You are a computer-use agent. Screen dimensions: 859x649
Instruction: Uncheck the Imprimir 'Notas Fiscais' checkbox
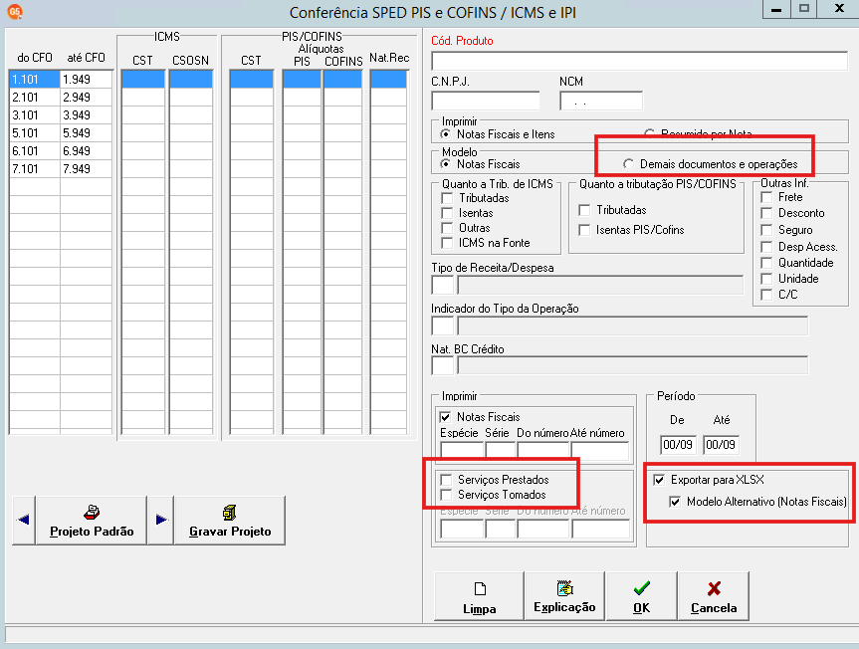click(445, 417)
